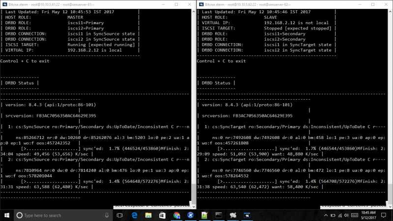The image size is (393, 221).
Task: Open File Explorer from the taskbar
Action: 149,215
